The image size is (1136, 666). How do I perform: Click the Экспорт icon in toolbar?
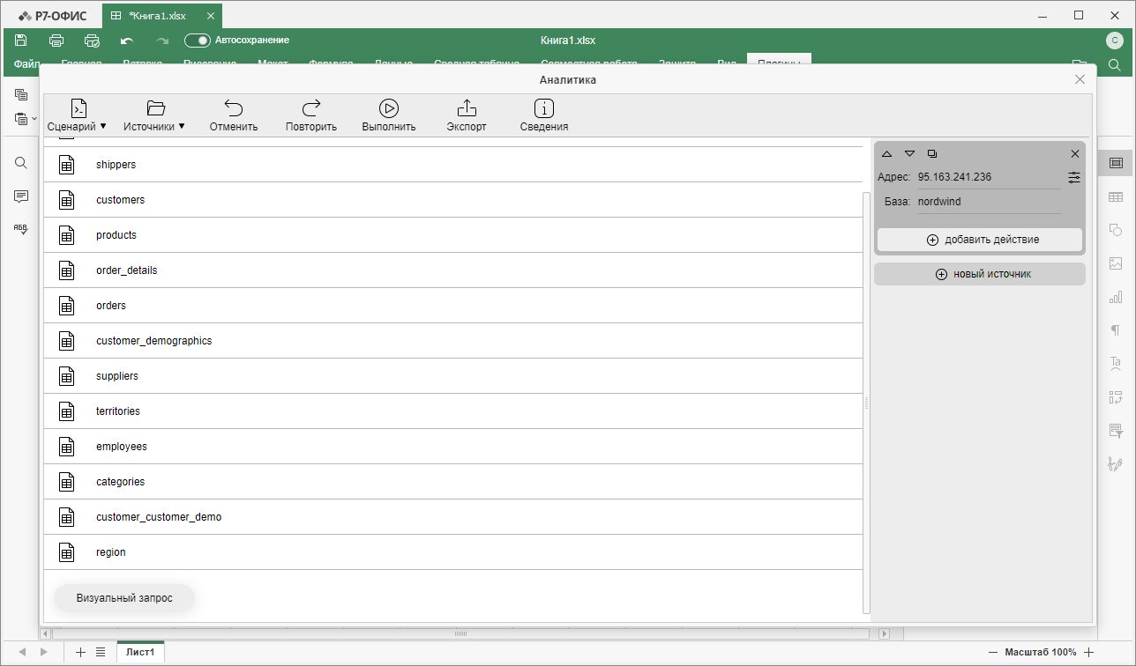(x=466, y=108)
